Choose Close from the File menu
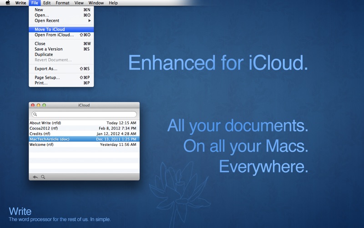The width and height of the screenshot is (364, 228). (61, 43)
